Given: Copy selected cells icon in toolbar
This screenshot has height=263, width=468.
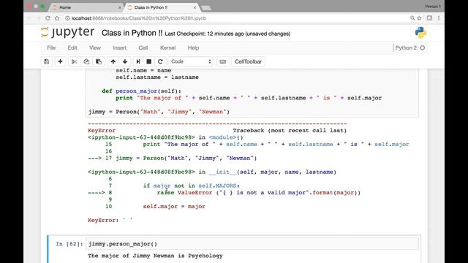Looking at the screenshot, I should coord(86,61).
